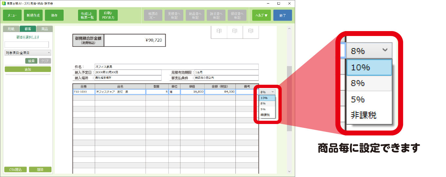This screenshot has height=177, width=446.
Task: Click 印刷/PDF出力 to print
Action: tap(108, 15)
